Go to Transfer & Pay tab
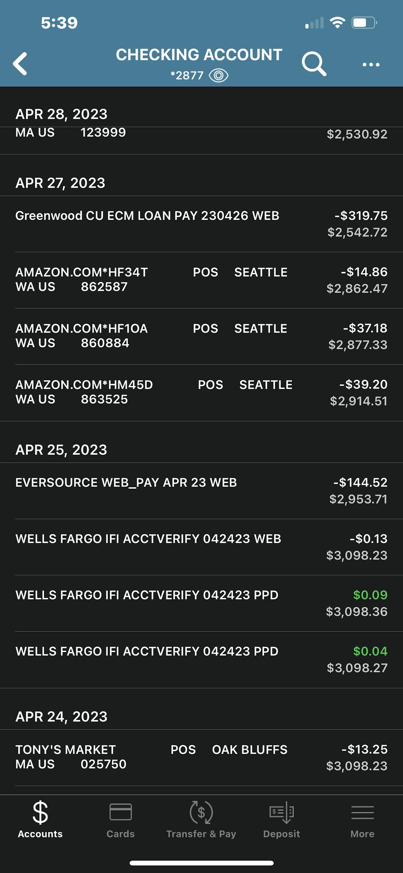This screenshot has height=873, width=403. pos(201,820)
